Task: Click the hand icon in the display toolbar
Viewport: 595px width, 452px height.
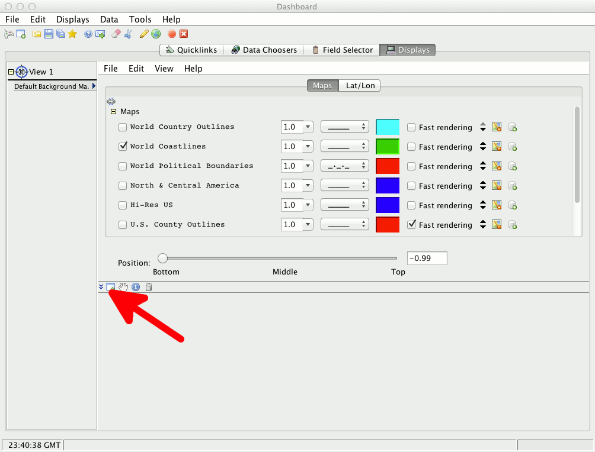Action: pos(123,287)
